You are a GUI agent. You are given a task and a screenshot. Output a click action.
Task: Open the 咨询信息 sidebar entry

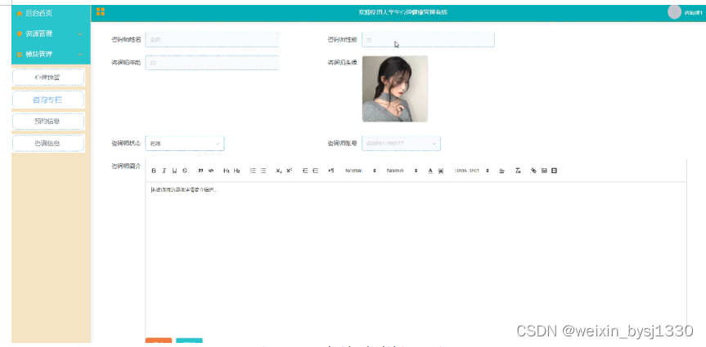48,144
